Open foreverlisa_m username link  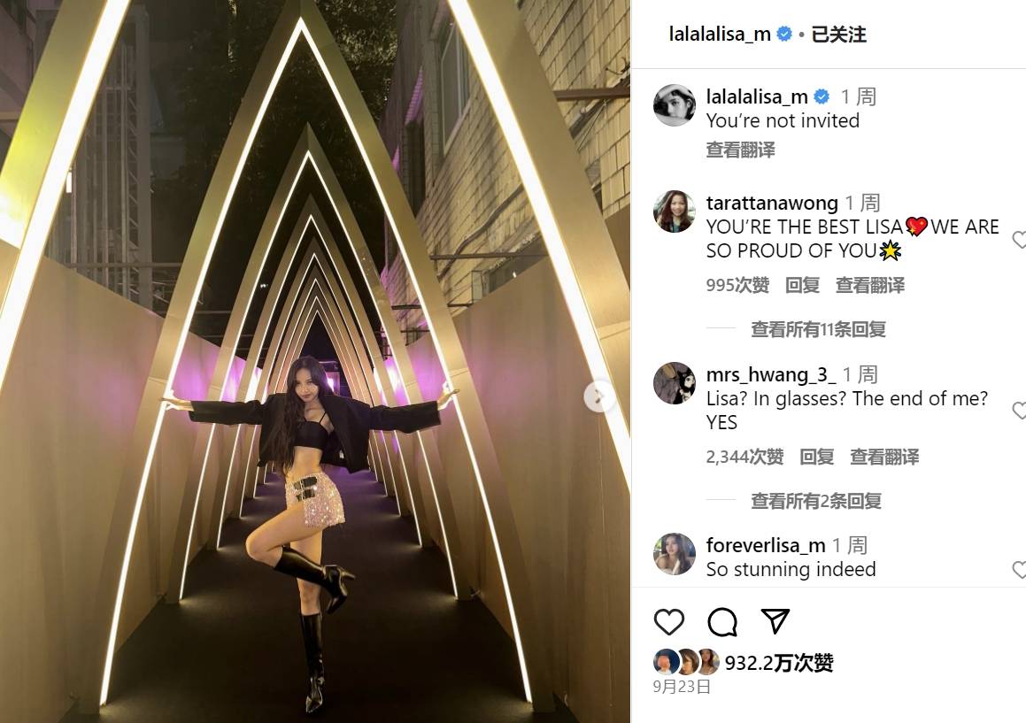pyautogui.click(x=766, y=545)
